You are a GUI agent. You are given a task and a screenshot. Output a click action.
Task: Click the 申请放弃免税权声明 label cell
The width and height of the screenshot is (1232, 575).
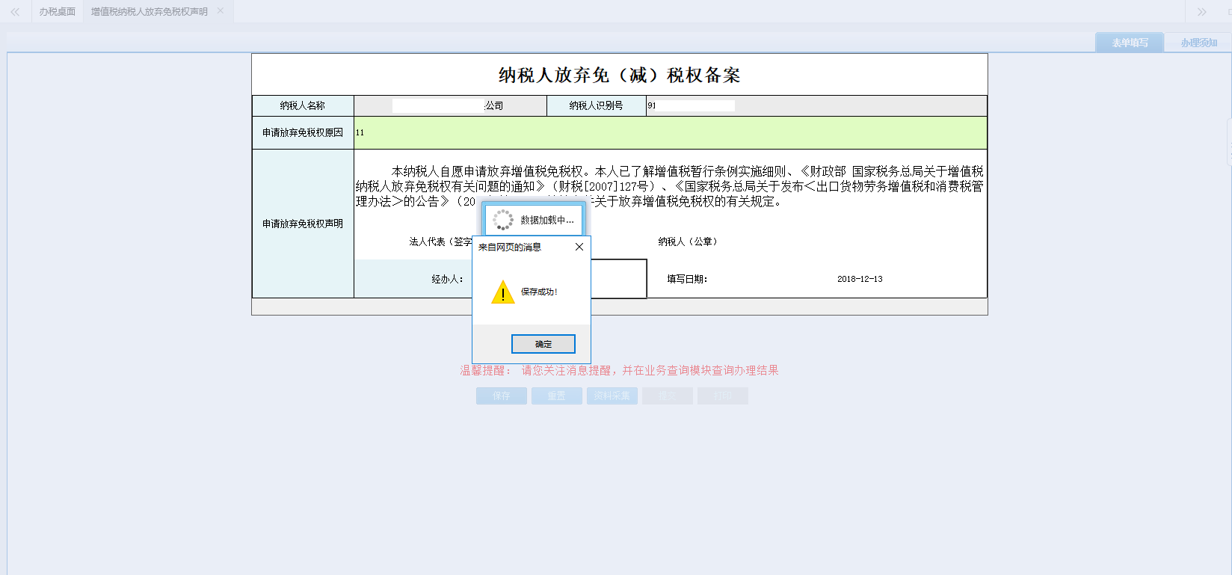click(x=303, y=224)
